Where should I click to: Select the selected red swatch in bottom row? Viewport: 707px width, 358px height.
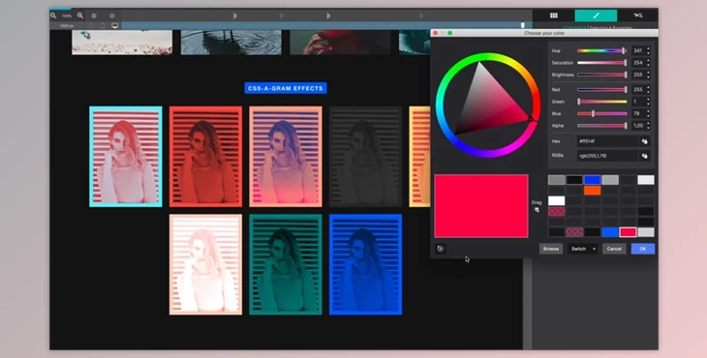pyautogui.click(x=628, y=232)
